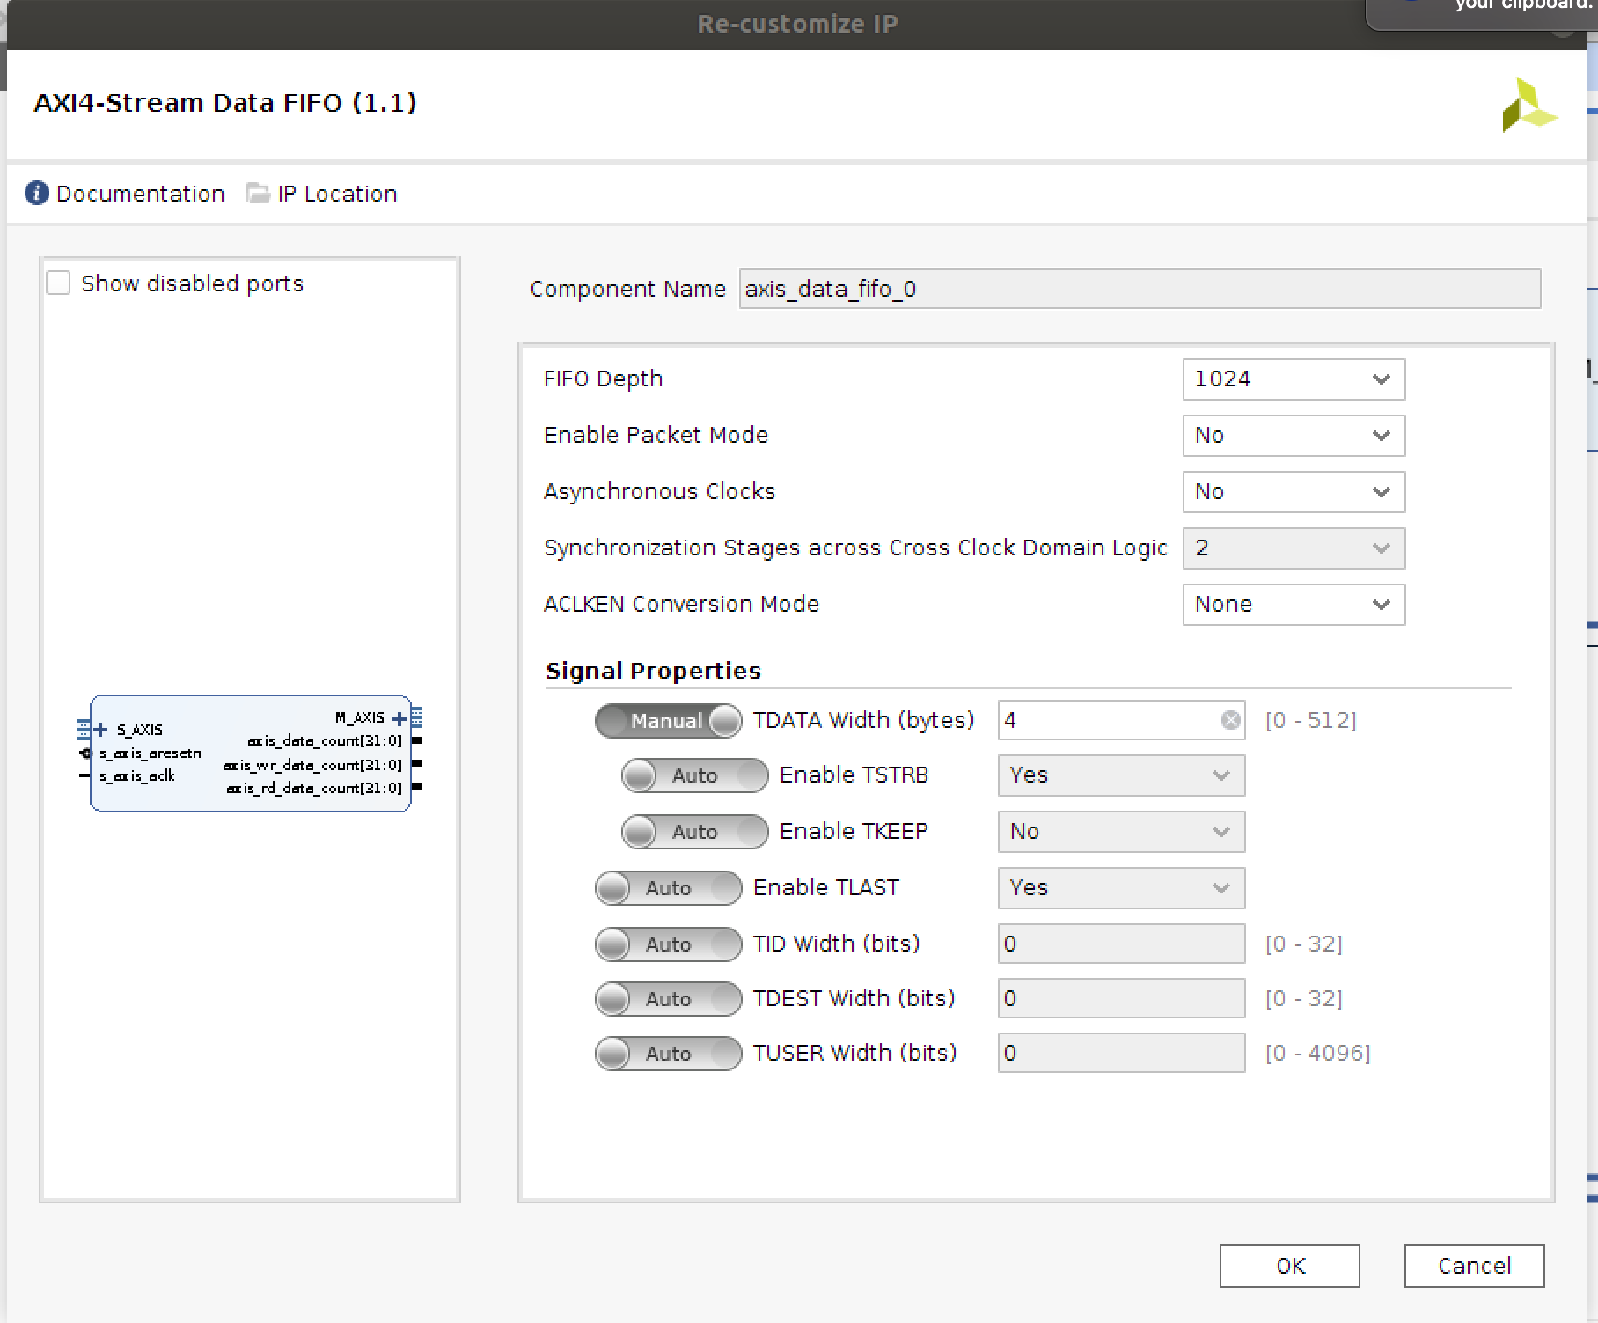Toggle the TDATA Width Manual switch
The width and height of the screenshot is (1598, 1323).
click(x=669, y=721)
